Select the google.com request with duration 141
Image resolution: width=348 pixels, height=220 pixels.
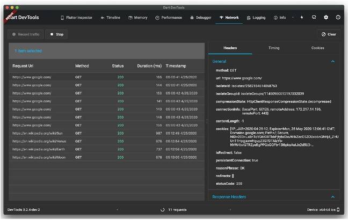pos(106,101)
